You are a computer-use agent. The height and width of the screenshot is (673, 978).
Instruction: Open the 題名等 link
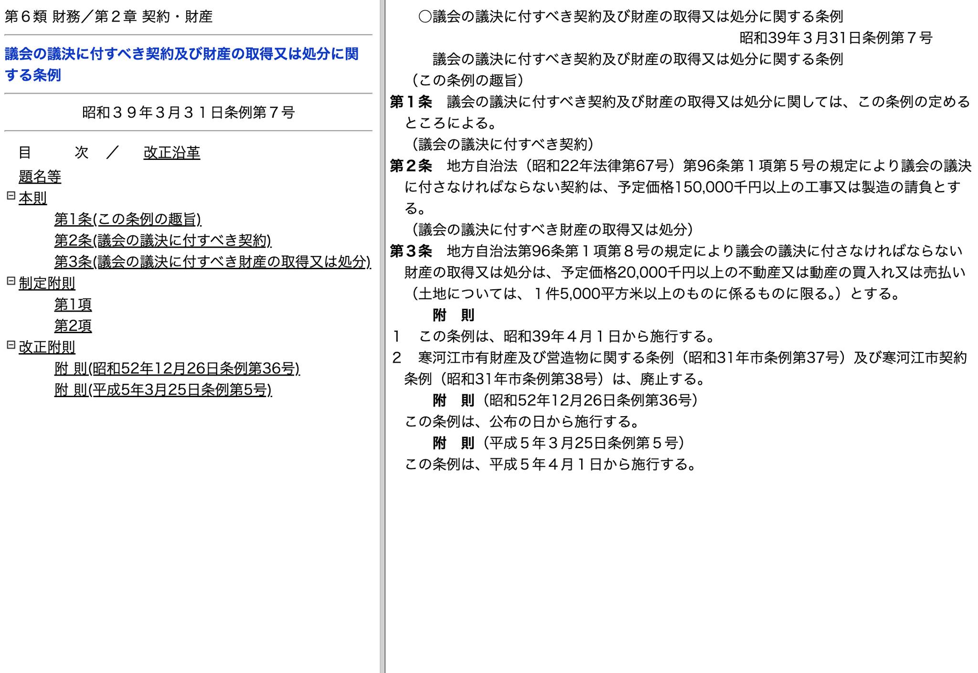(x=40, y=177)
